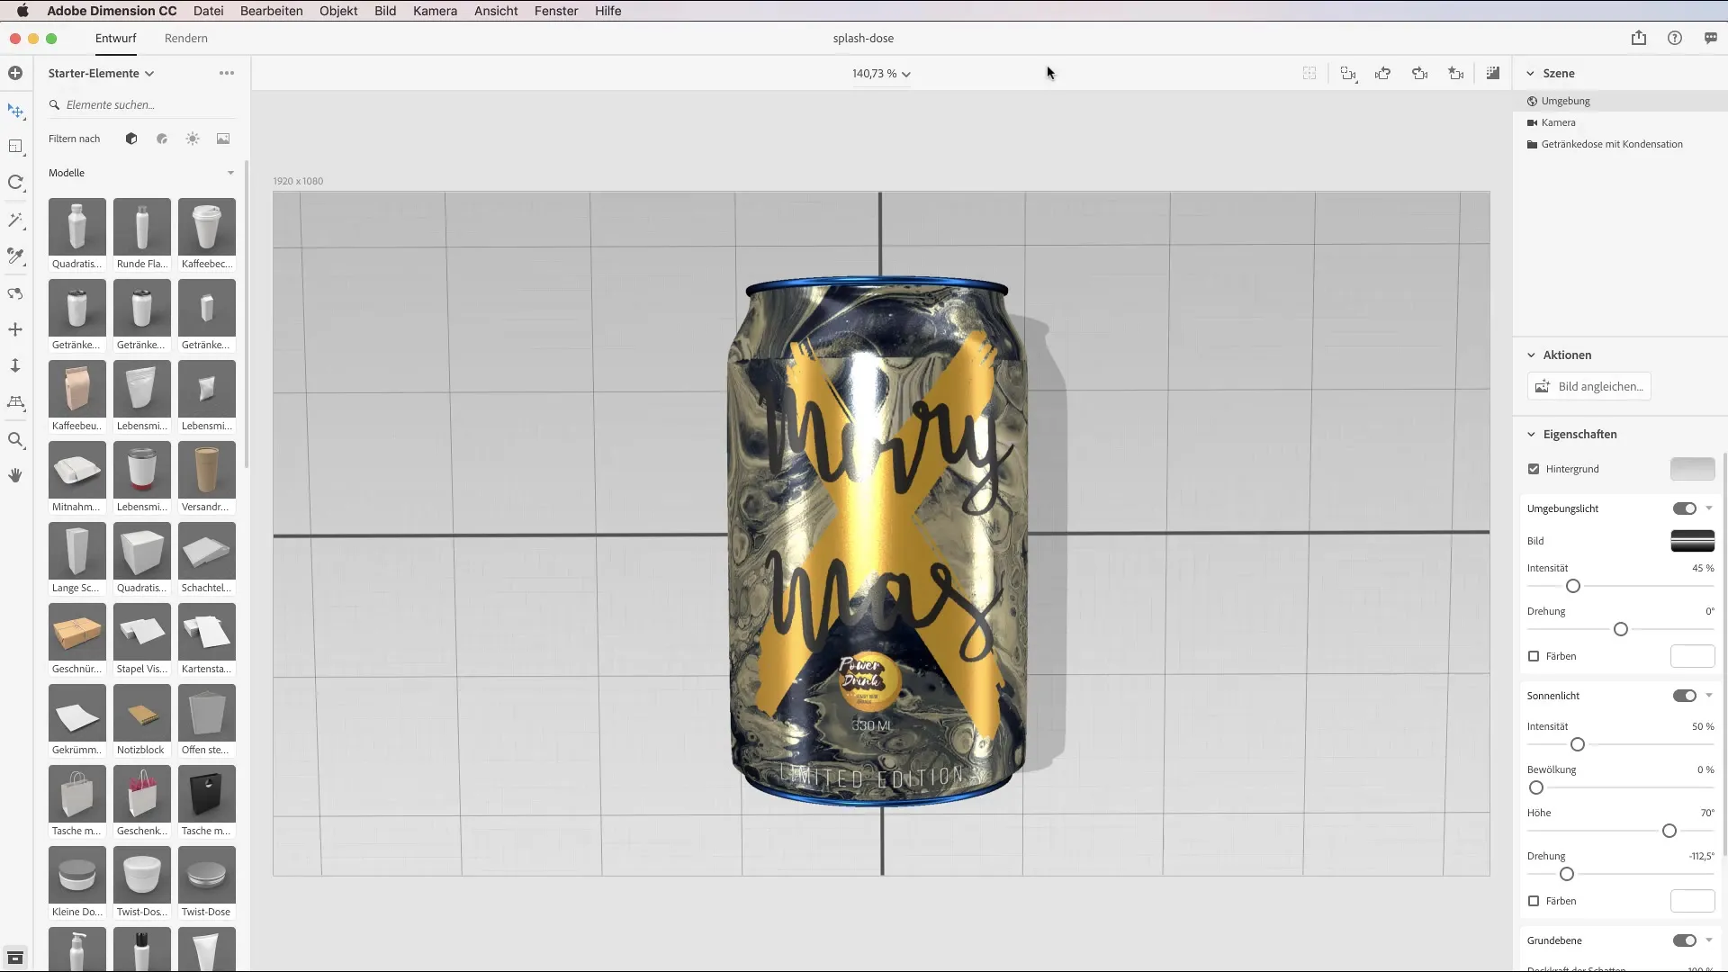
Task: Toggle the Sonnenlicht switch
Action: point(1685,696)
